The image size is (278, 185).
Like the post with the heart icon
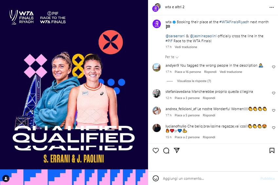[x=156, y=150]
